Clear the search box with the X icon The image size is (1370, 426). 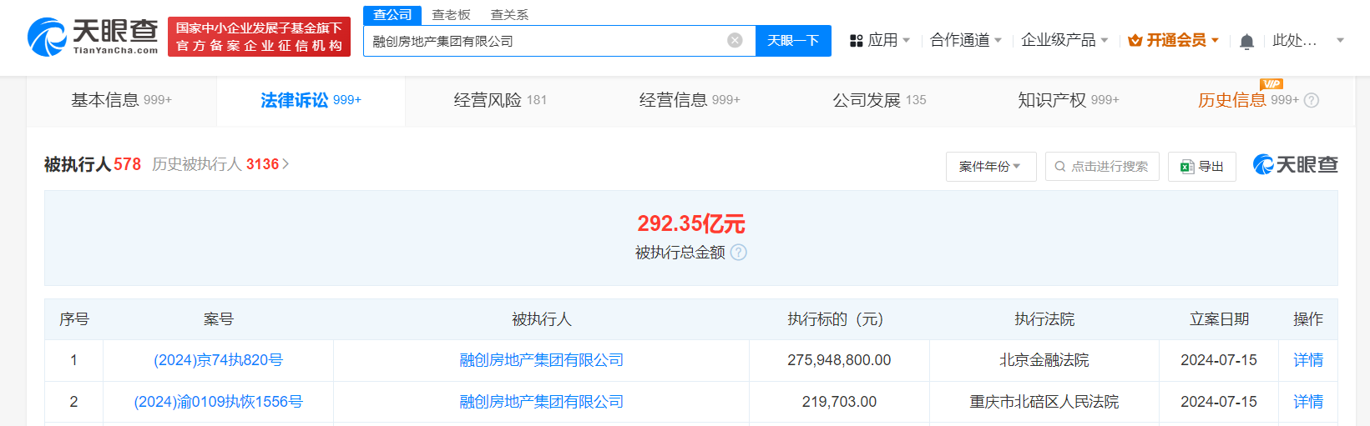[735, 40]
